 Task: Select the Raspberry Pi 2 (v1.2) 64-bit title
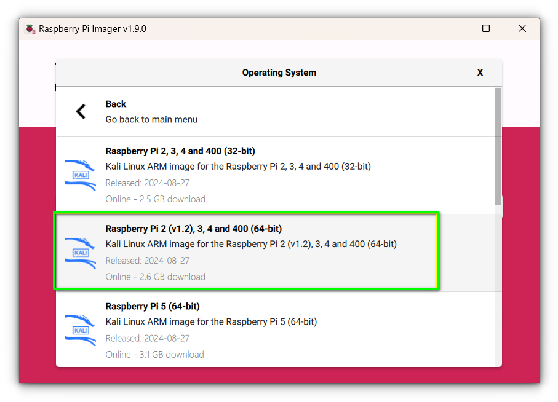tap(193, 229)
